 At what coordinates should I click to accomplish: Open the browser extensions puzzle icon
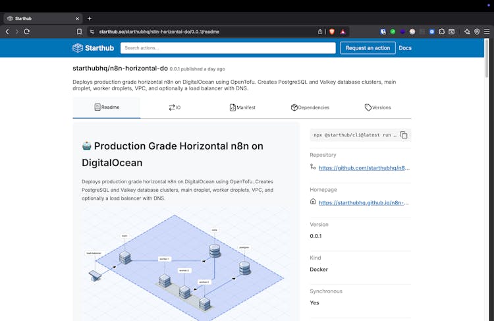[442, 31]
